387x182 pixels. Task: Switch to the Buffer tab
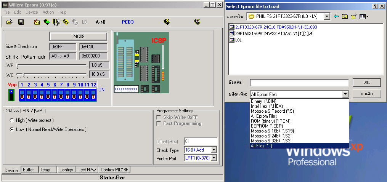30,170
